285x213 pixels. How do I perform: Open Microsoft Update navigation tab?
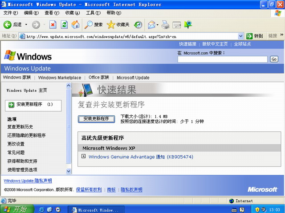pos(133,78)
